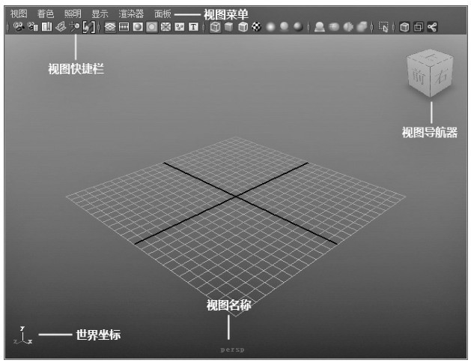Open the 显示 menu
471x363 pixels.
100,13
